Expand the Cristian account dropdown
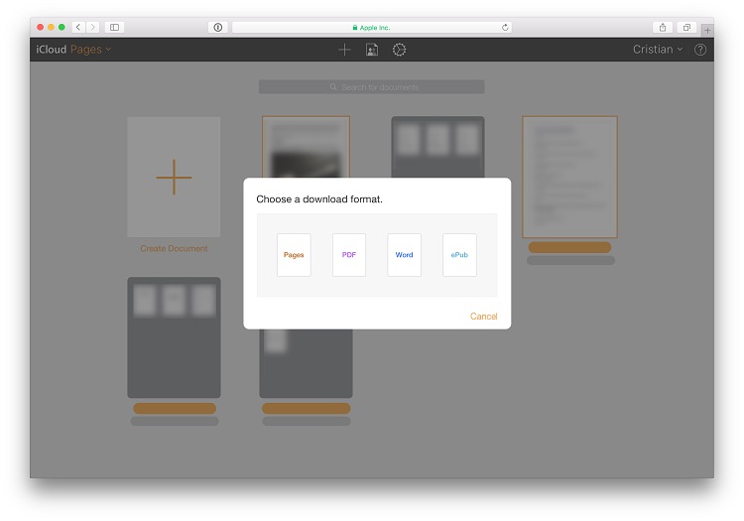The image size is (744, 521). click(658, 50)
